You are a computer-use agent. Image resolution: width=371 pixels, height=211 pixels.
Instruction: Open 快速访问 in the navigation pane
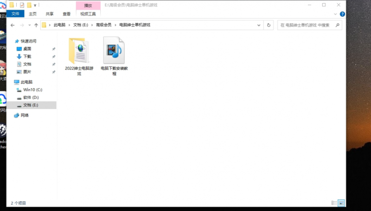(x=28, y=41)
